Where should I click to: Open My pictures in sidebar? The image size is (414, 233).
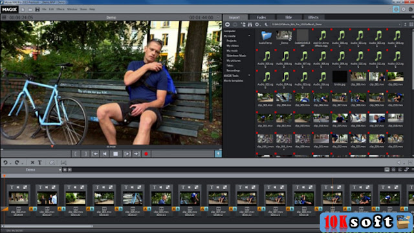click(x=234, y=61)
